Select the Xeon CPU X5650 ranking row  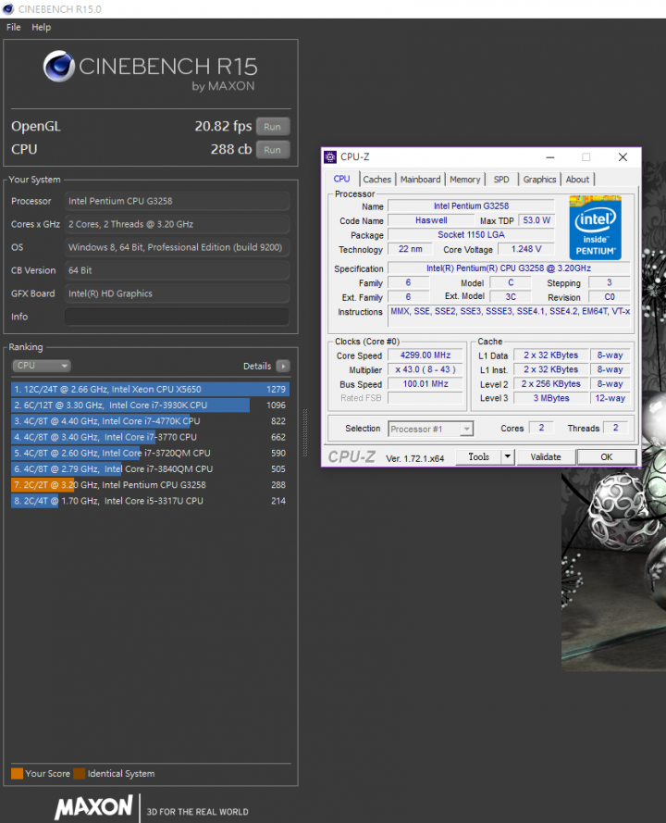150,389
